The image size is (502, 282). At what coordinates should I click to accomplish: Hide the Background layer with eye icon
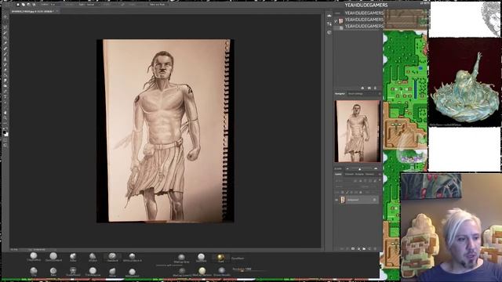click(x=336, y=200)
